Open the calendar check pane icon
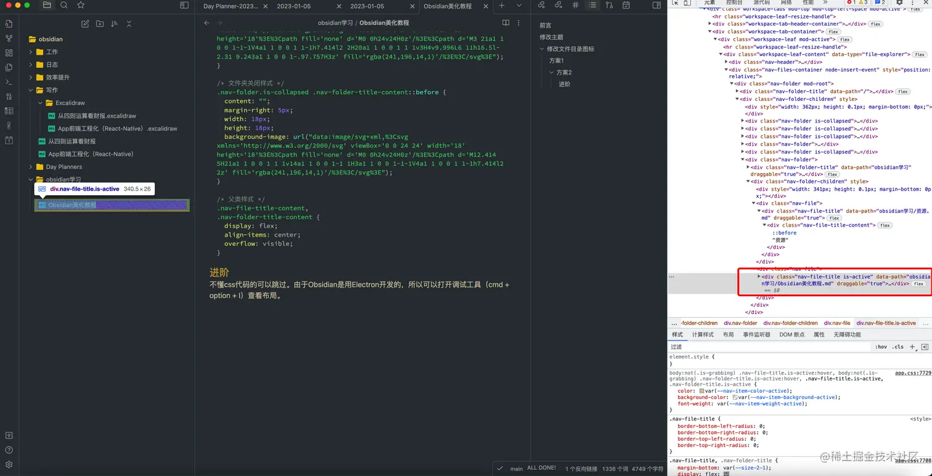Screen dimensions: 932x476 626,5
